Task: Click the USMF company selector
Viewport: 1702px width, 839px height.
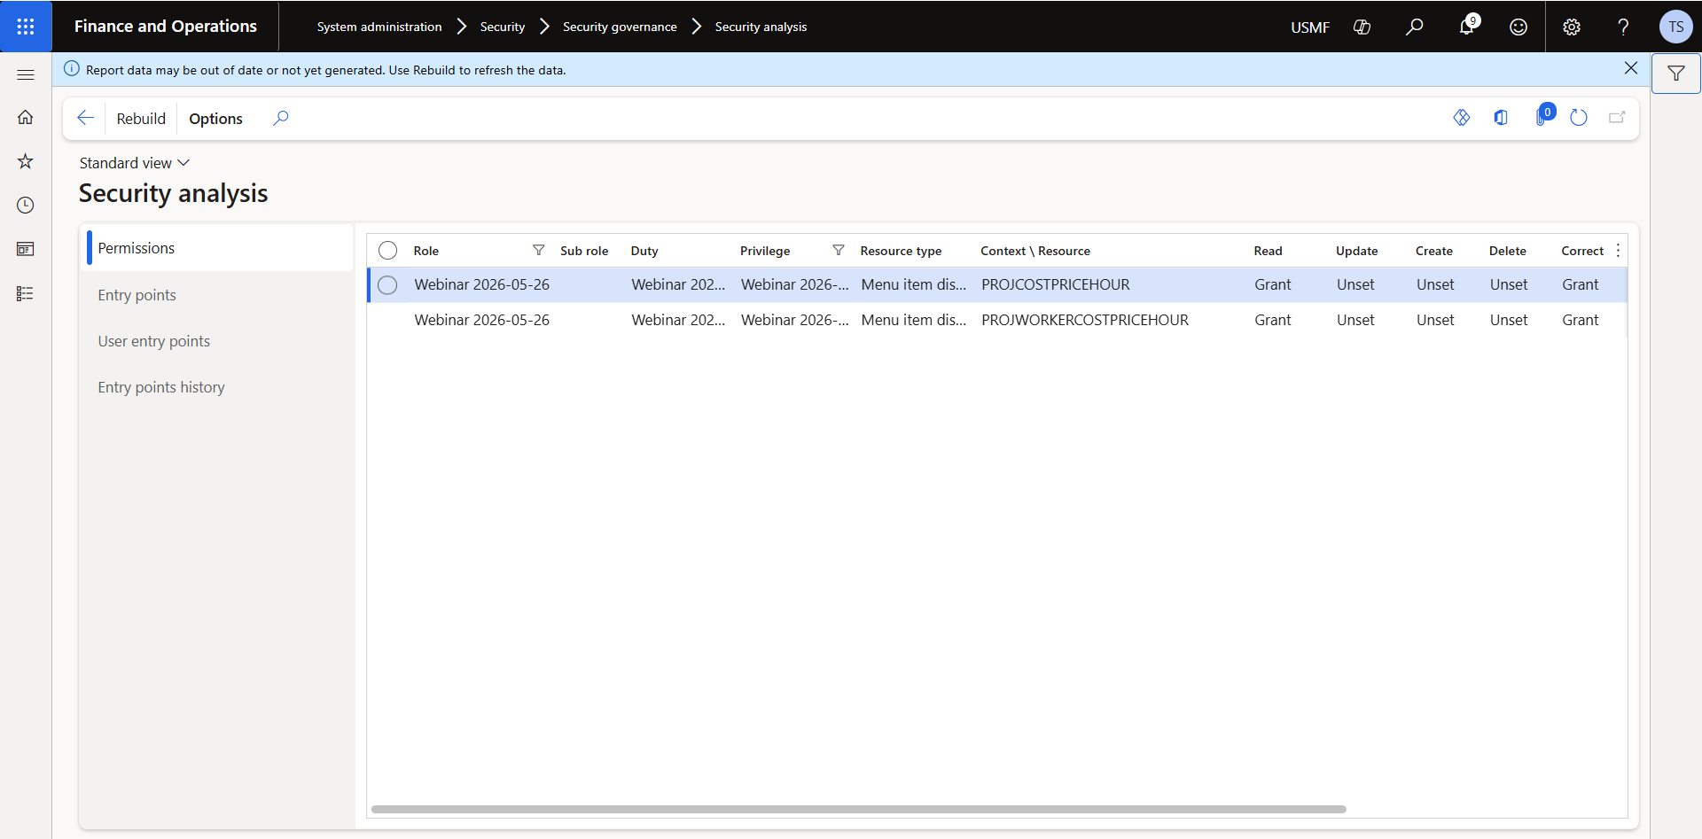Action: point(1310,27)
